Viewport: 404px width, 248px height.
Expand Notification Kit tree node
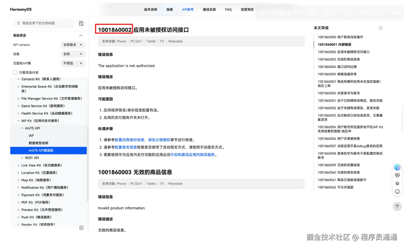tap(19, 187)
